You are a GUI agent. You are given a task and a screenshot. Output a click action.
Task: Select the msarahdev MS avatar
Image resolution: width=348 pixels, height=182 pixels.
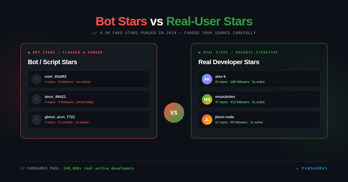tap(207, 99)
